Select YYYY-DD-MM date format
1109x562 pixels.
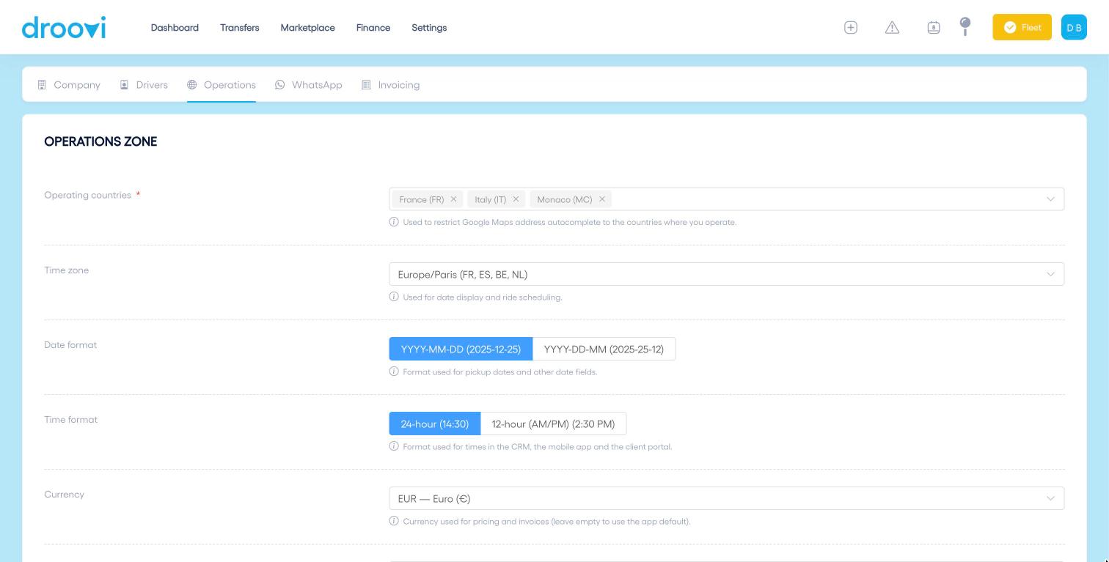[604, 349]
